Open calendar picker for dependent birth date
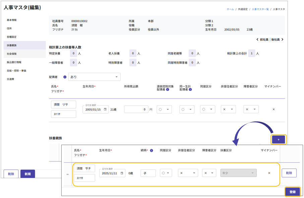This screenshot has width=304, height=198. pyautogui.click(x=122, y=173)
